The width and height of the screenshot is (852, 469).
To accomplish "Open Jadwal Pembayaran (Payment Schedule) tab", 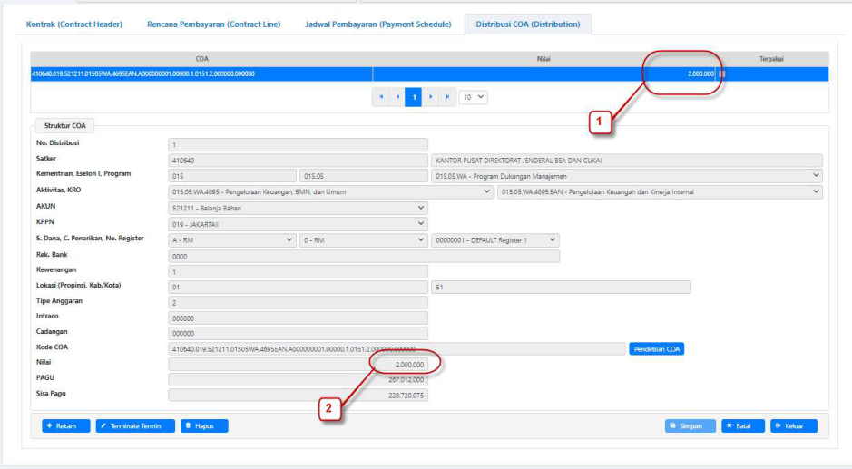I will coord(377,24).
